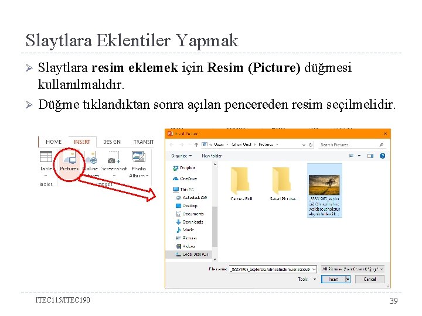Select Downloads in navigation pane
422x316 pixels.
tap(189, 222)
